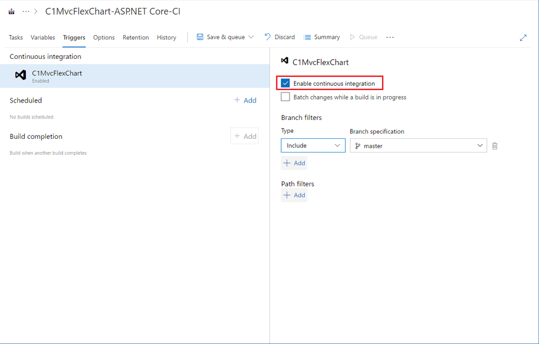Delete the master branch filter
Viewport: 539px width, 344px height.
click(x=495, y=146)
